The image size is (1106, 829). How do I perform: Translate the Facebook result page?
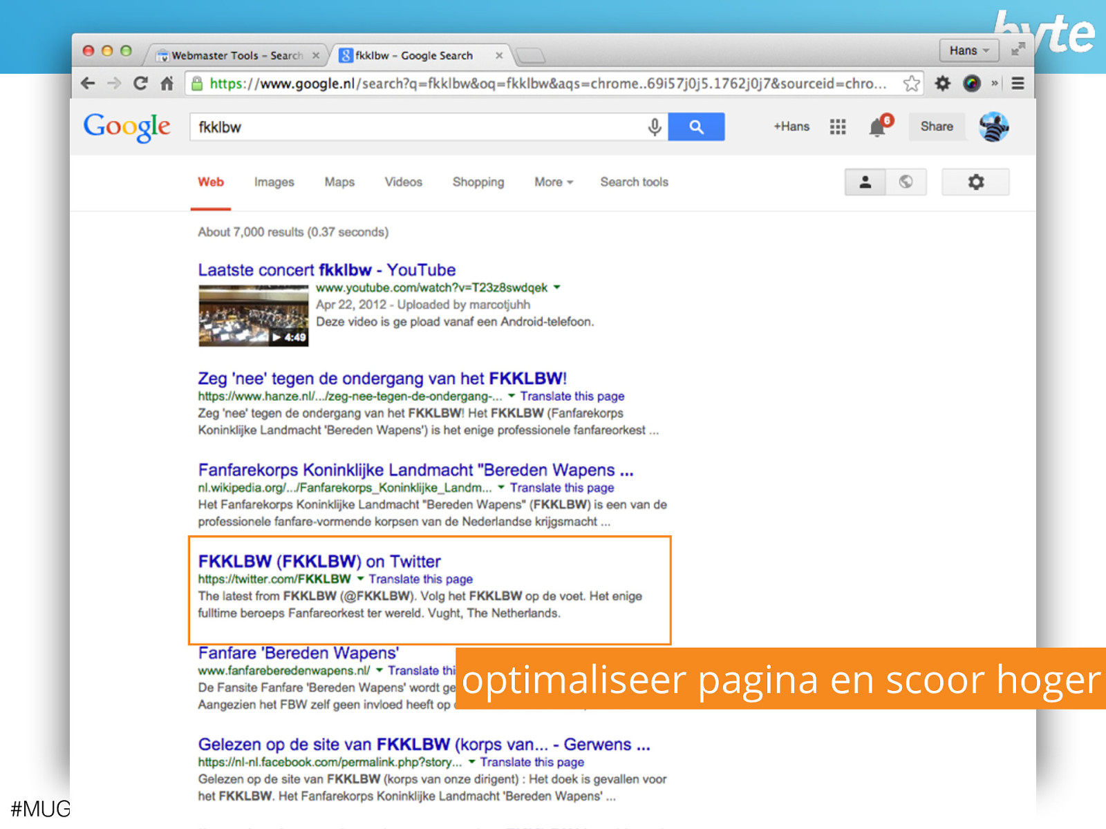point(532,762)
